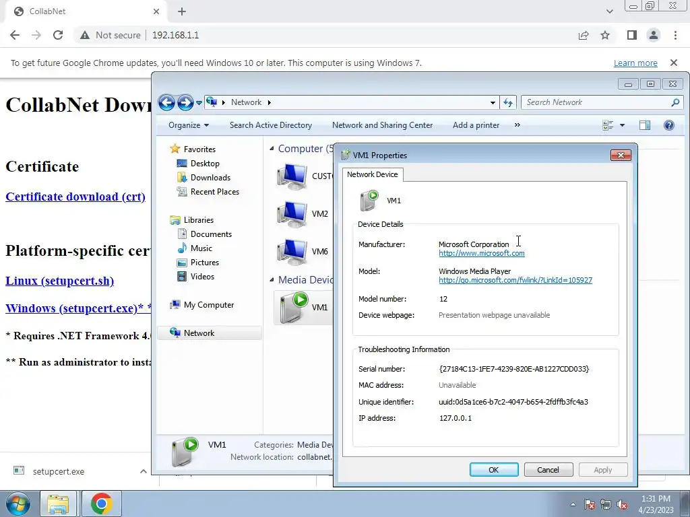Show more toolbar commands chevron
Image resolution: width=690 pixels, height=517 pixels.
tap(517, 125)
